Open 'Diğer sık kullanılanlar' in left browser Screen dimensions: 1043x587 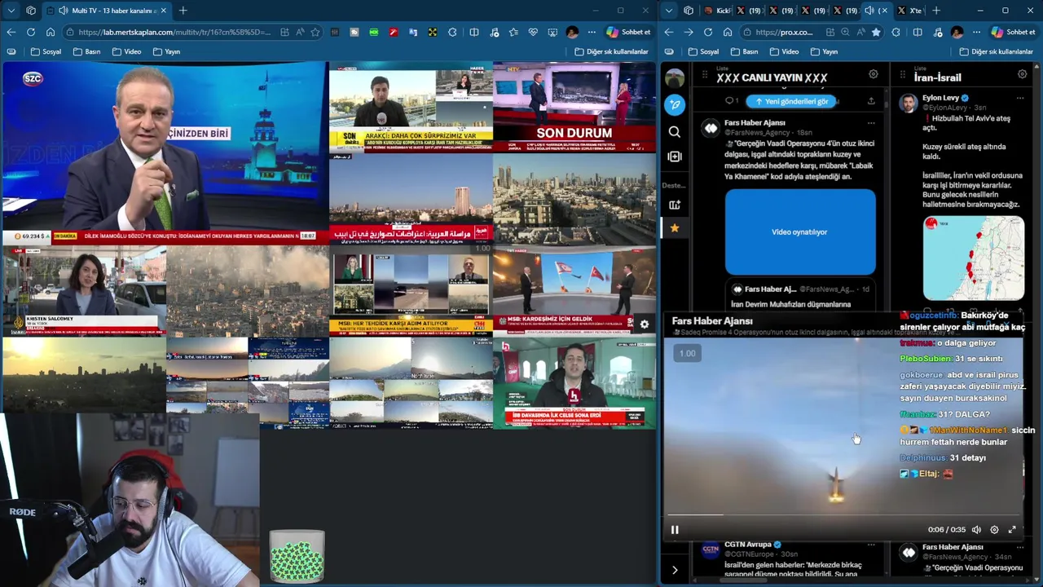pyautogui.click(x=611, y=51)
